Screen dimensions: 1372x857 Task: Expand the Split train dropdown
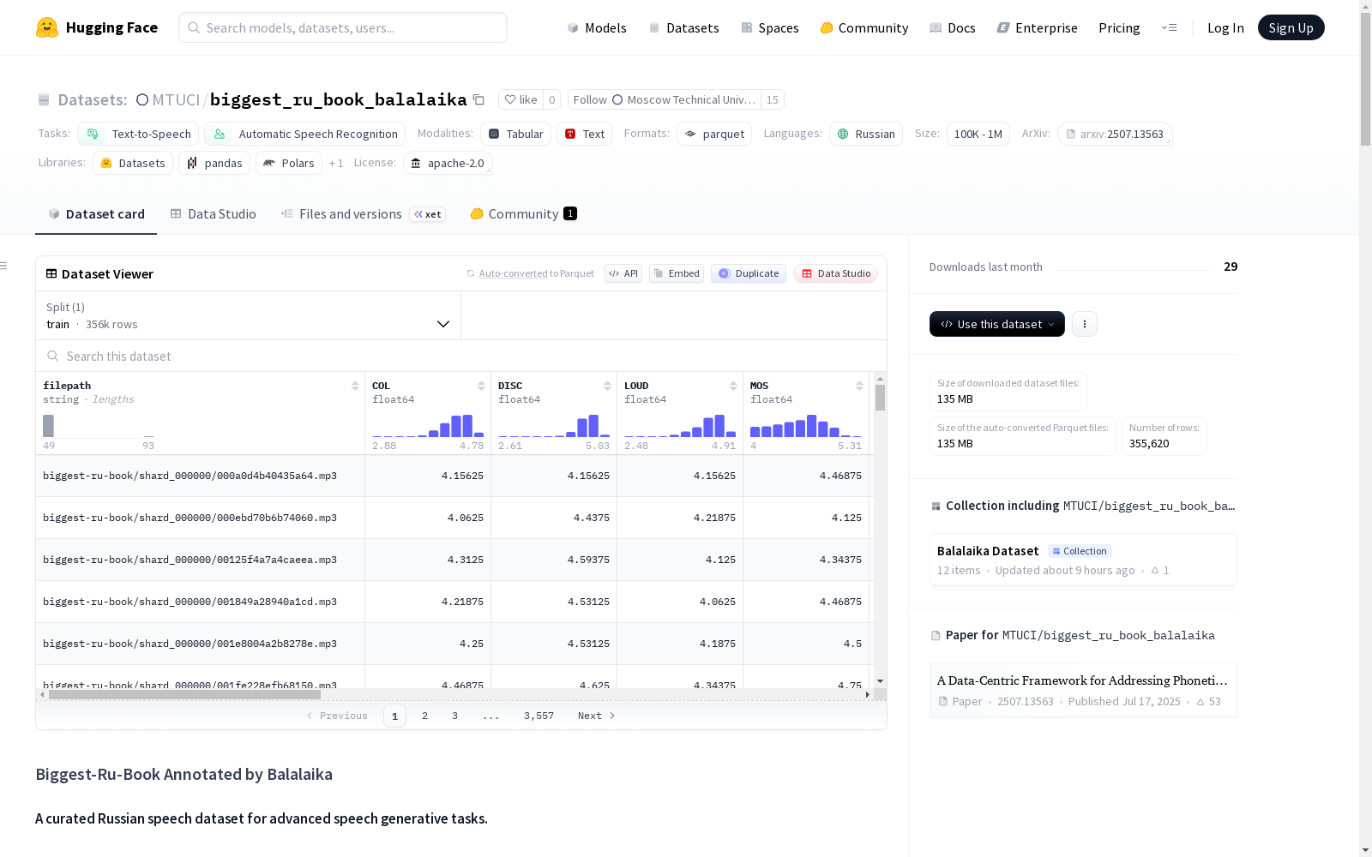(248, 315)
